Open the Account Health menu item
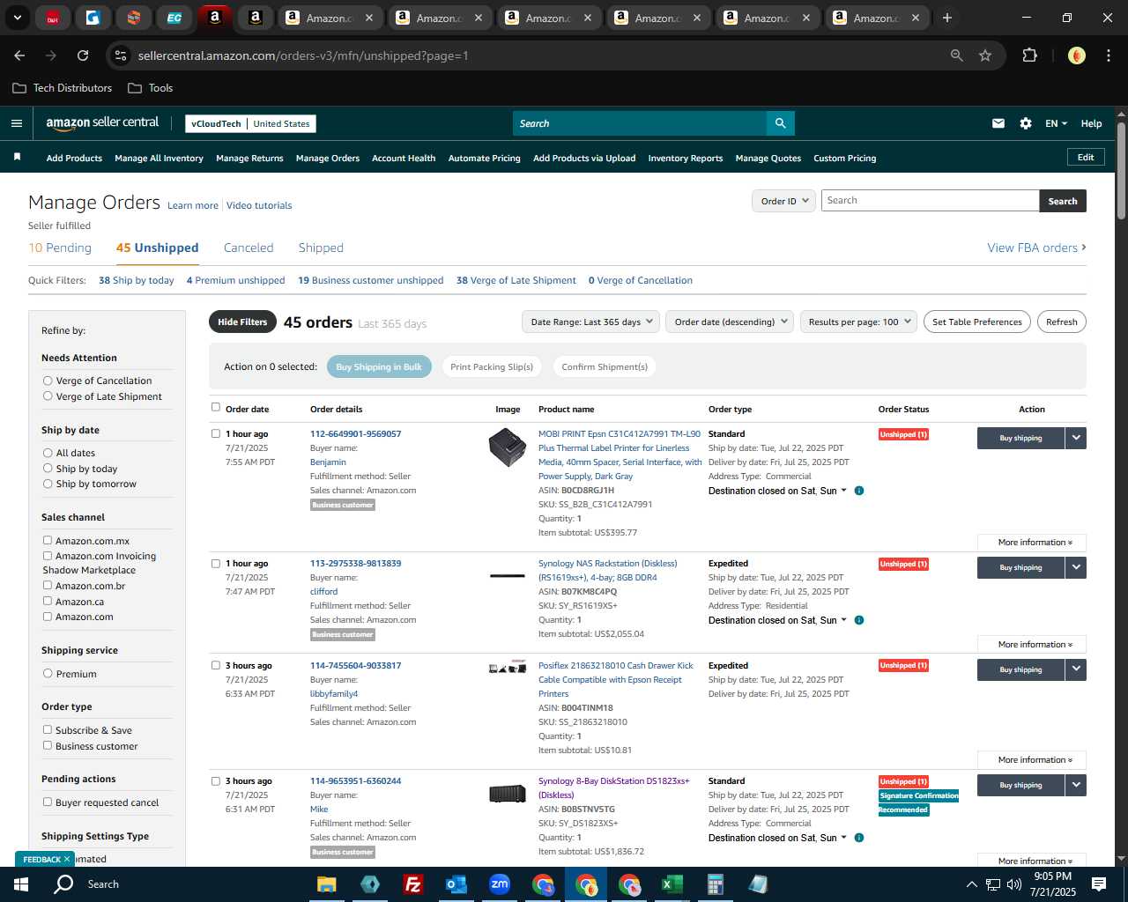This screenshot has height=902, width=1128. [x=404, y=159]
